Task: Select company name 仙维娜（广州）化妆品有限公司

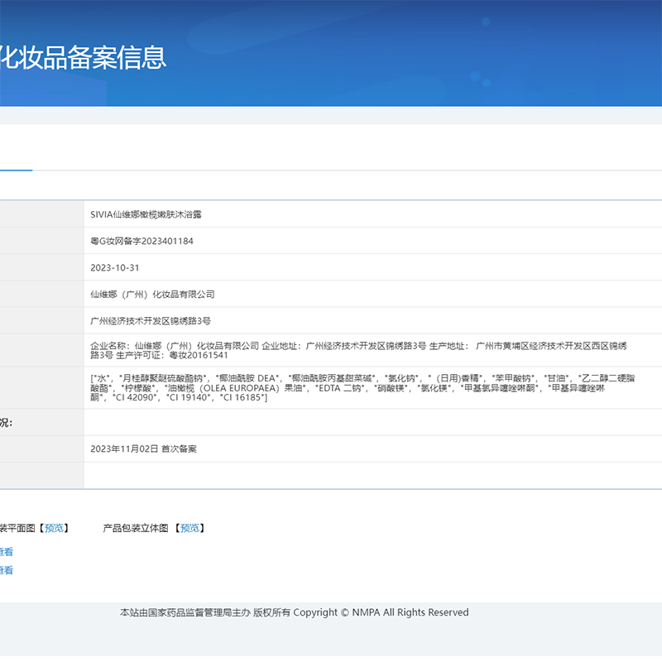Action: 152,295
